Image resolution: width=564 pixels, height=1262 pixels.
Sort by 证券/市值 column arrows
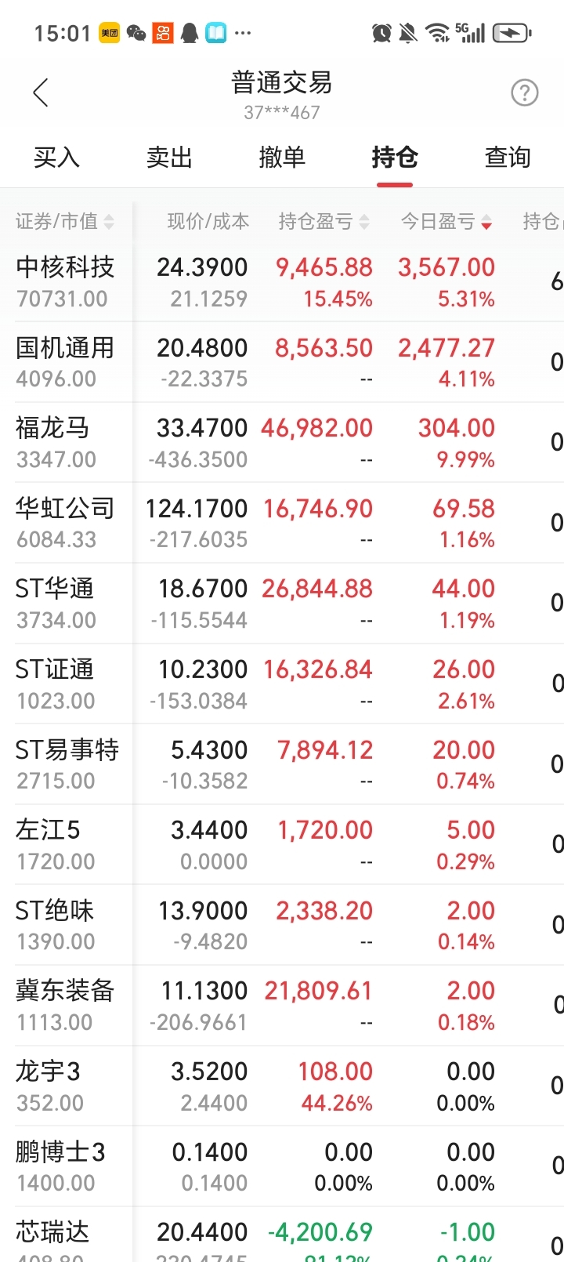[109, 223]
